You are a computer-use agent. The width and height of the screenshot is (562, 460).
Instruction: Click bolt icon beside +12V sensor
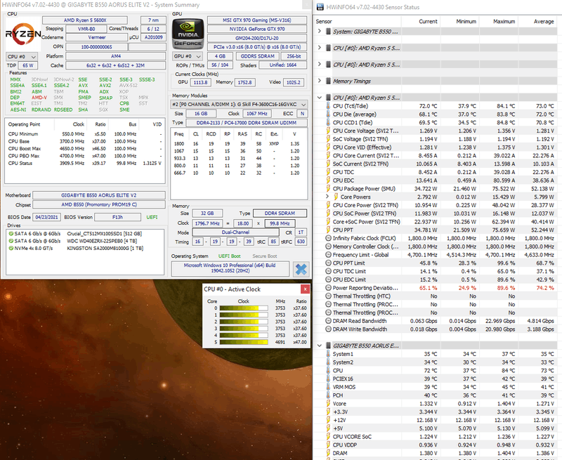click(x=328, y=420)
